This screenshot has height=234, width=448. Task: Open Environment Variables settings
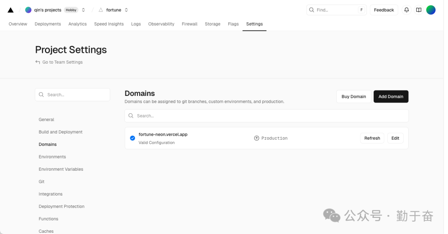[61, 169]
